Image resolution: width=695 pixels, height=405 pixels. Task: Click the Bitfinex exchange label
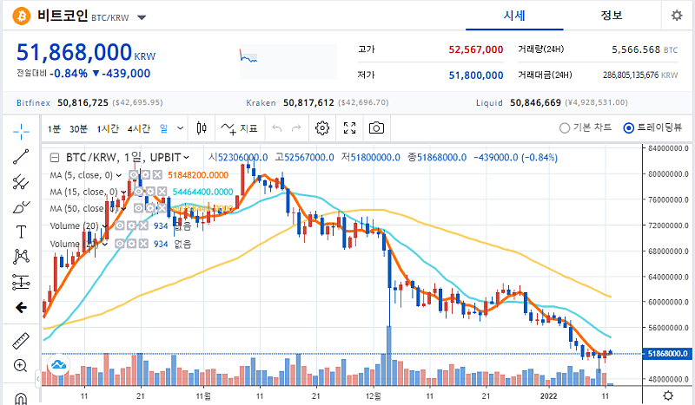[x=34, y=102]
